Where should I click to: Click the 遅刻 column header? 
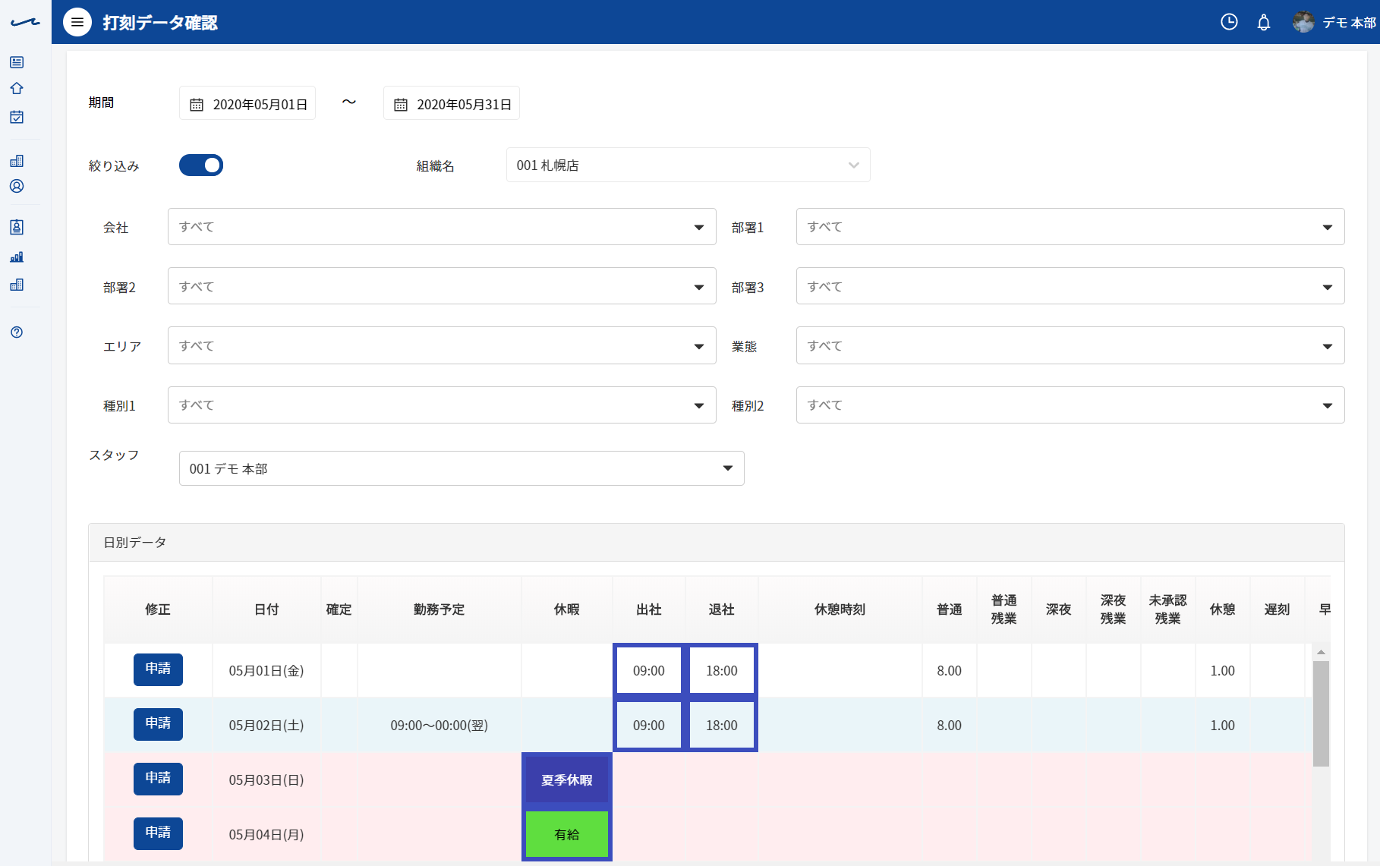(1278, 609)
